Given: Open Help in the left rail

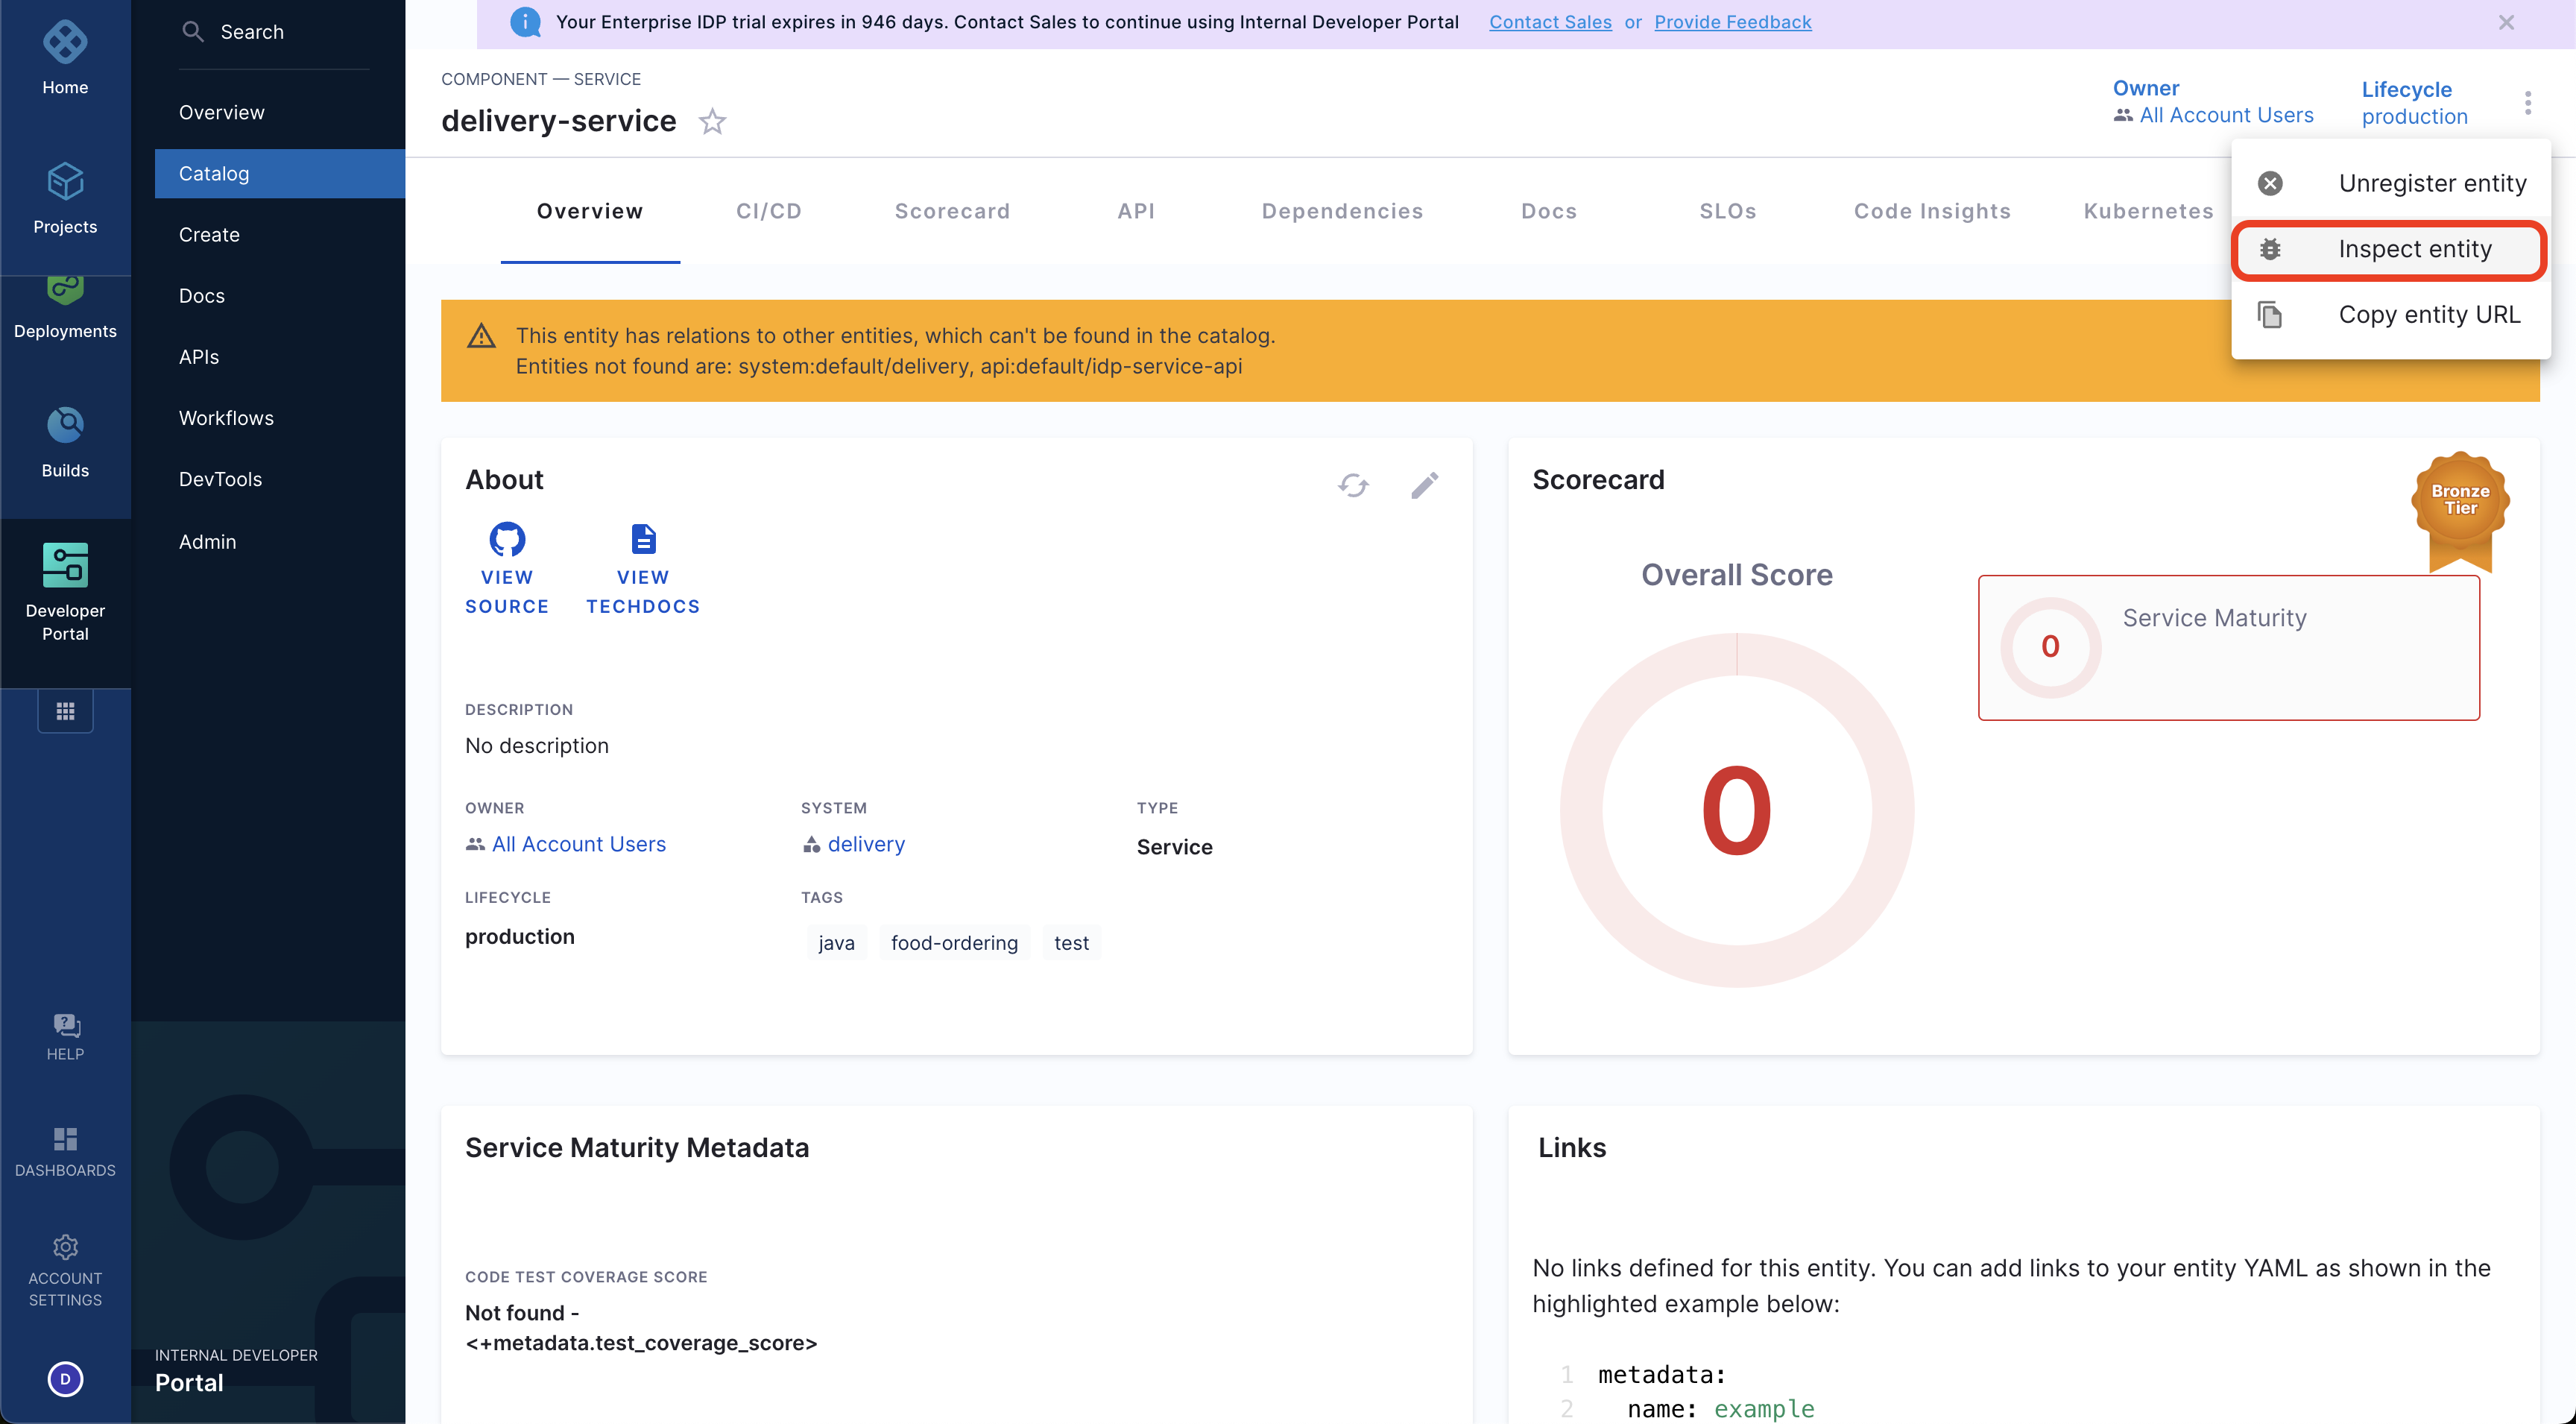Looking at the screenshot, I should pyautogui.click(x=65, y=1036).
